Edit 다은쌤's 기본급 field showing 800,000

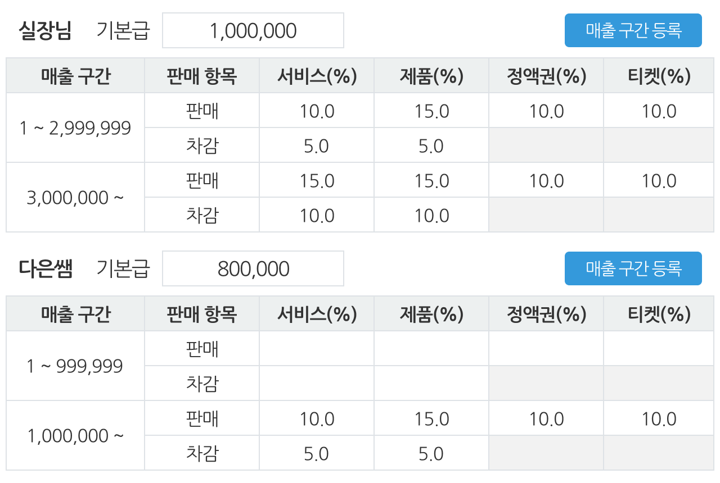pyautogui.click(x=253, y=268)
